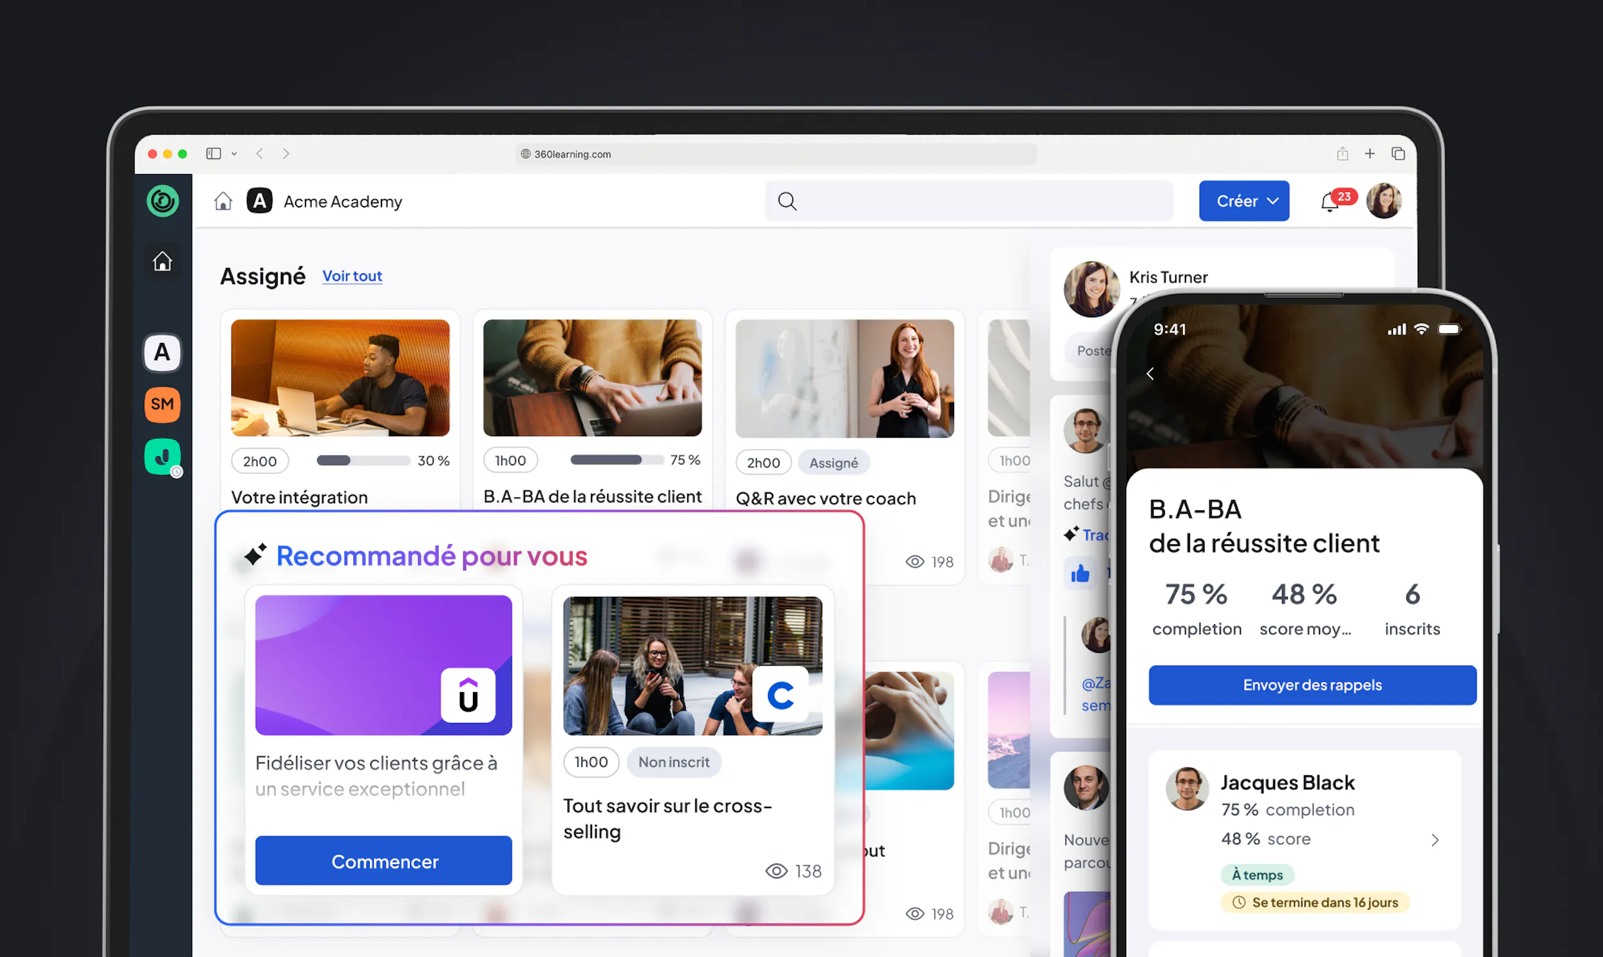Expand the Créer dropdown button
This screenshot has width=1603, height=957.
click(1244, 201)
